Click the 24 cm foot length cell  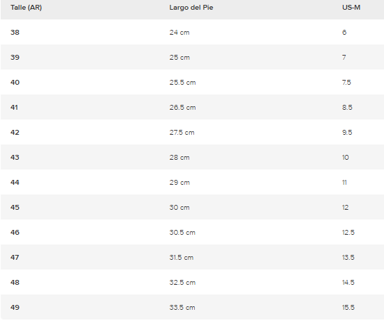click(x=179, y=33)
